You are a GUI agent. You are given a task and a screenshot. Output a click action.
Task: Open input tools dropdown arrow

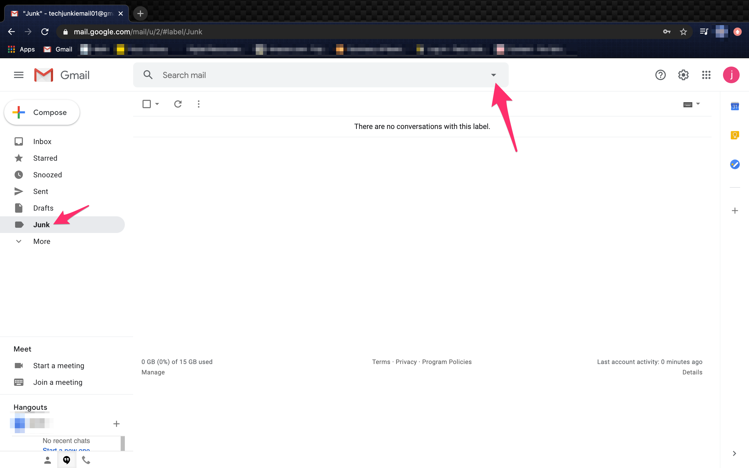(698, 104)
